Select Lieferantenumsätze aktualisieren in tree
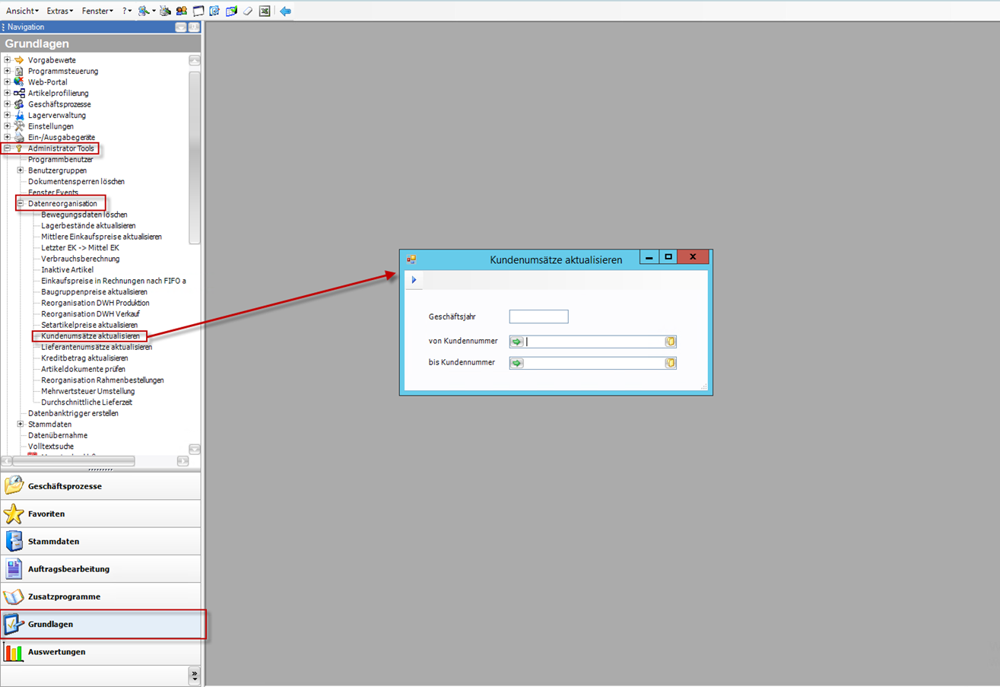The width and height of the screenshot is (1000, 687). pyautogui.click(x=97, y=347)
